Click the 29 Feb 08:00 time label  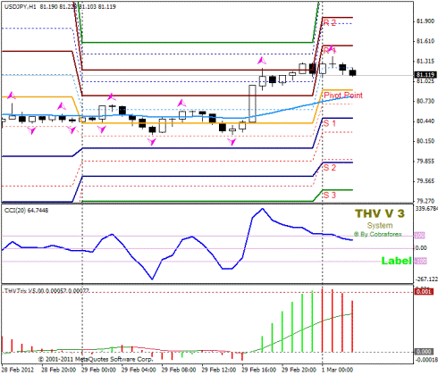click(x=179, y=370)
